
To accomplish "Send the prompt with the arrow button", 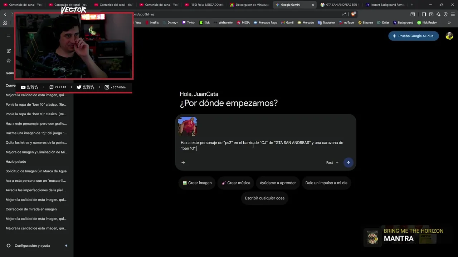I will click(x=348, y=162).
